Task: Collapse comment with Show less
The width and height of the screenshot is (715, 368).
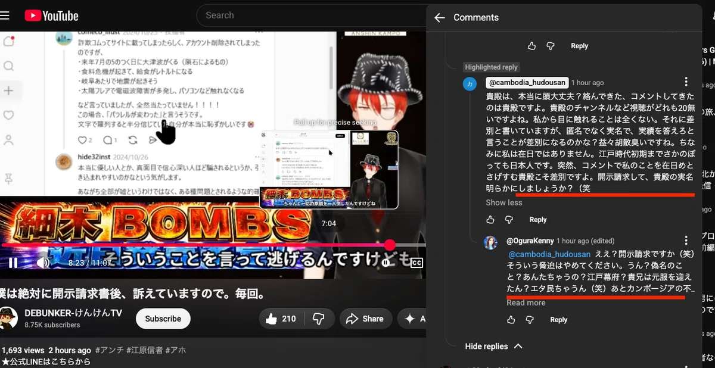Action: [x=504, y=202]
